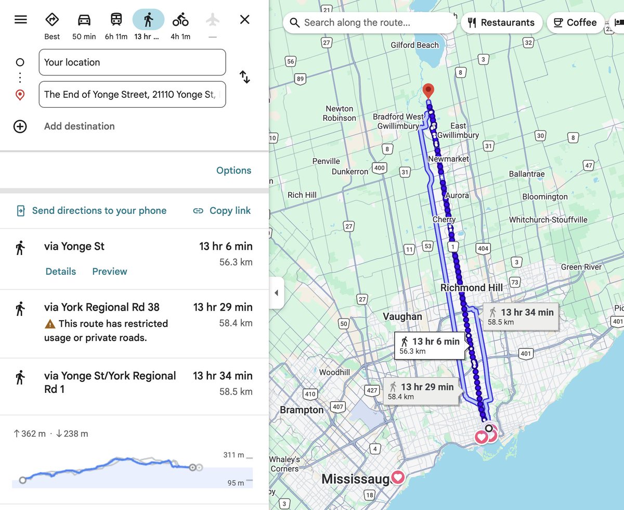The height and width of the screenshot is (510, 624).
Task: Click the Add destination plus icon
Action: tap(20, 126)
